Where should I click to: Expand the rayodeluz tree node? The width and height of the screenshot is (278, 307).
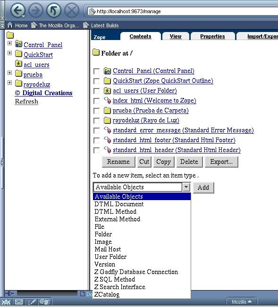click(9, 82)
